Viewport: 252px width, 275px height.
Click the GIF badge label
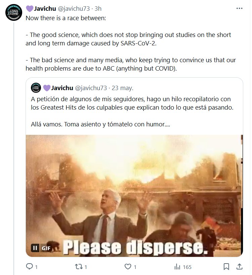(x=46, y=248)
